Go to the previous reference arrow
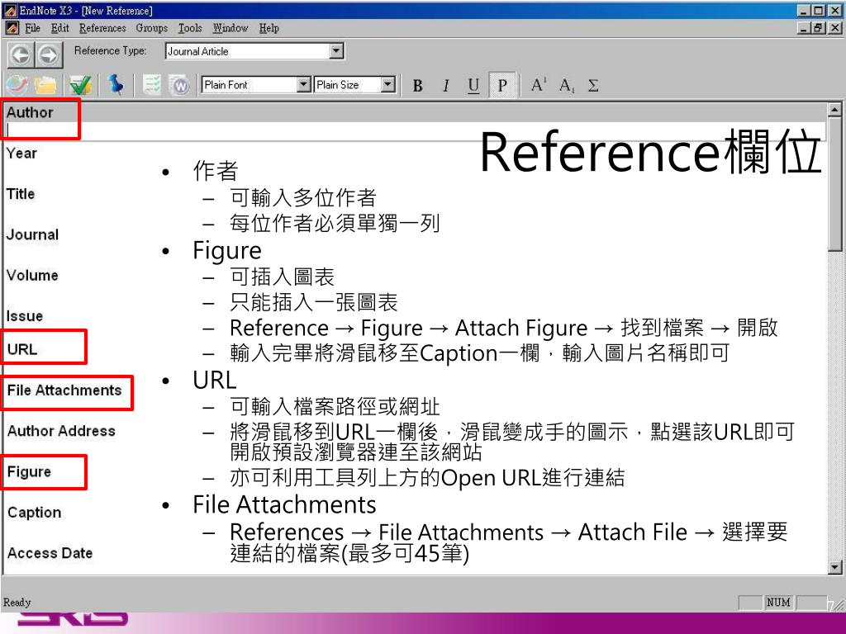 (x=21, y=55)
